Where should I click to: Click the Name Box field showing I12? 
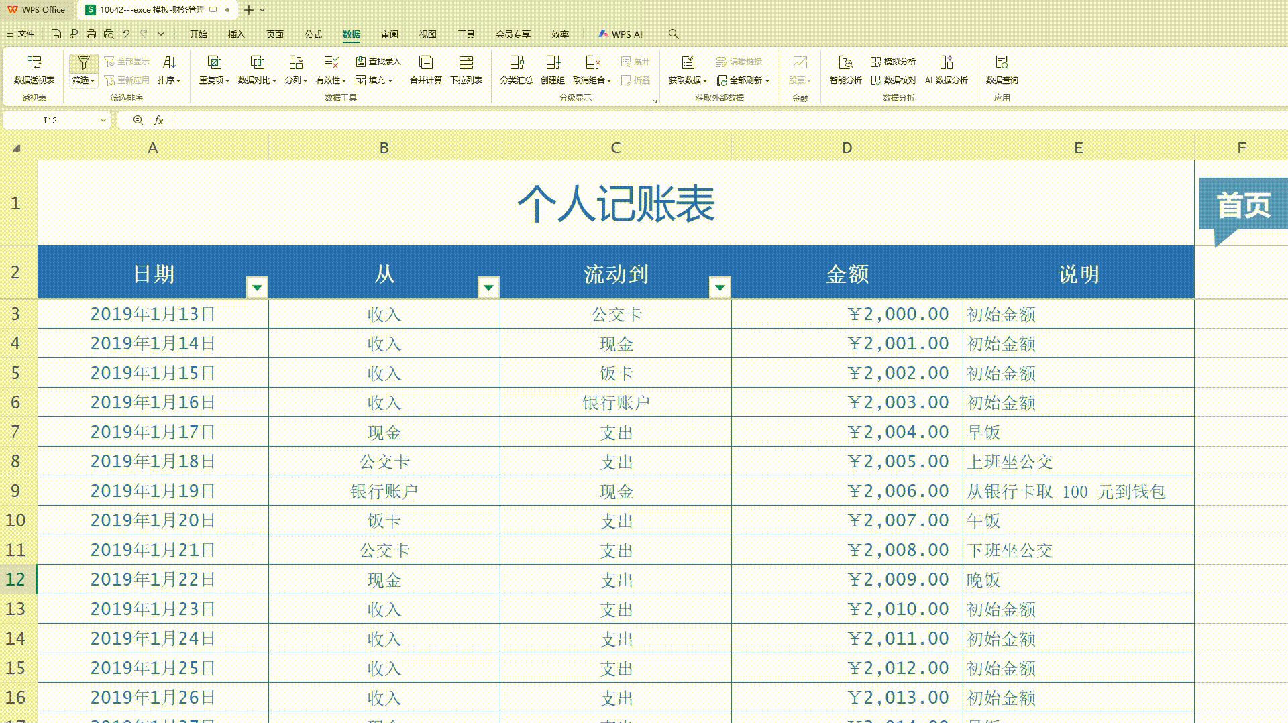point(50,120)
